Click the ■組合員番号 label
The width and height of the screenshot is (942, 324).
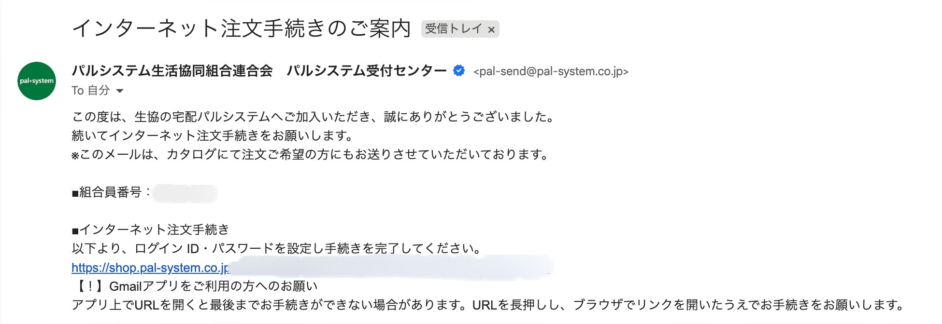click(107, 192)
